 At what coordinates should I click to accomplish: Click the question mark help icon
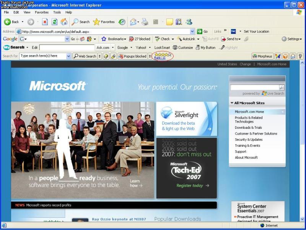click(300, 56)
